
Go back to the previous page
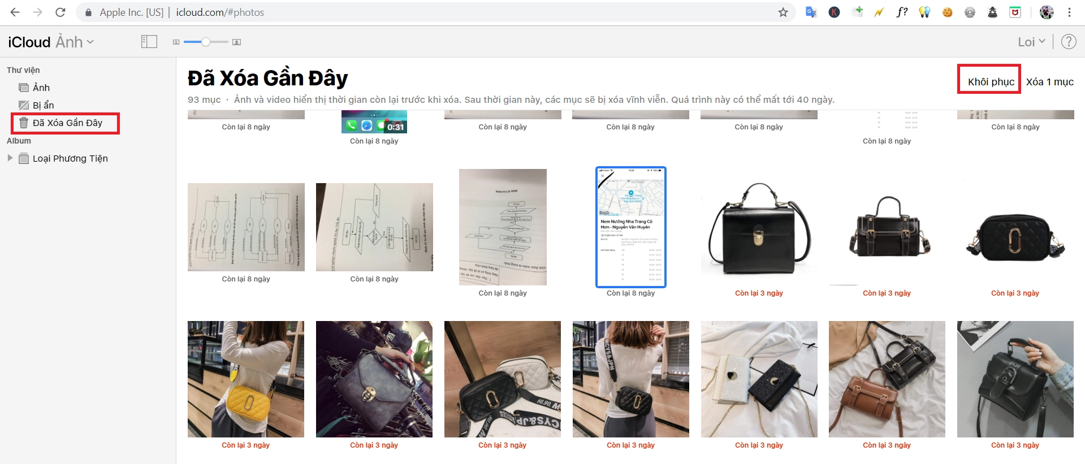click(x=15, y=12)
